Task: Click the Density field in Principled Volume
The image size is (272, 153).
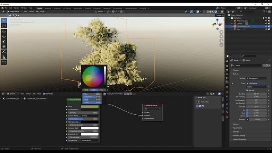Action: (x=83, y=113)
